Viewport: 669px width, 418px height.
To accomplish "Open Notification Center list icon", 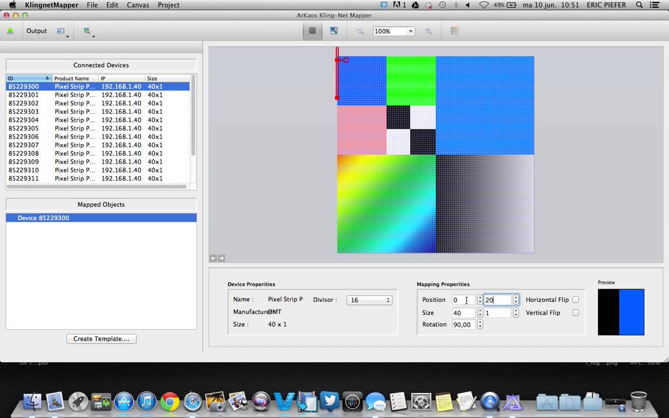I will point(654,5).
